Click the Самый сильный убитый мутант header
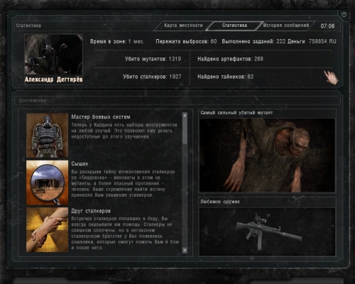Screen dimensions: 355x284 [236, 113]
